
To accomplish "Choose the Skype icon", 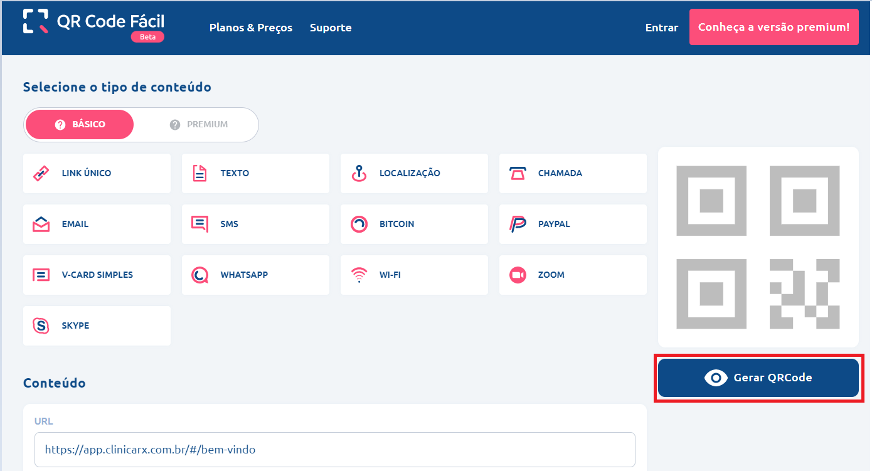I will [41, 326].
